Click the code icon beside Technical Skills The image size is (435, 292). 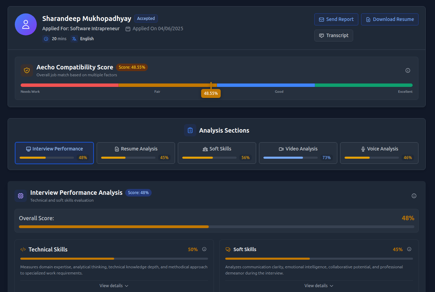tap(23, 249)
